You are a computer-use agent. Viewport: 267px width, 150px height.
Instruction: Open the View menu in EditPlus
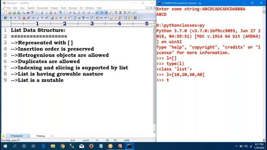pos(22,8)
